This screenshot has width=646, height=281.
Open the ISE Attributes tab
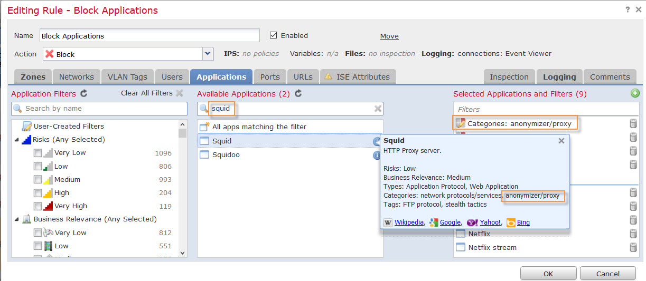tap(358, 77)
